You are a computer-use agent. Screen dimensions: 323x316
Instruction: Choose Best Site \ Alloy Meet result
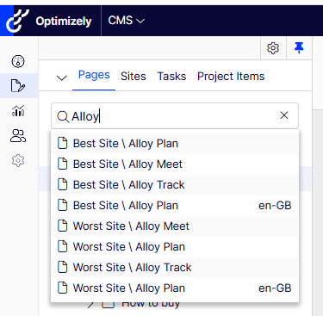tap(175, 164)
